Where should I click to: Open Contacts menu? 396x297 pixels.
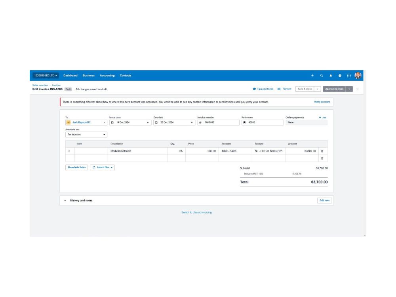tap(126, 76)
